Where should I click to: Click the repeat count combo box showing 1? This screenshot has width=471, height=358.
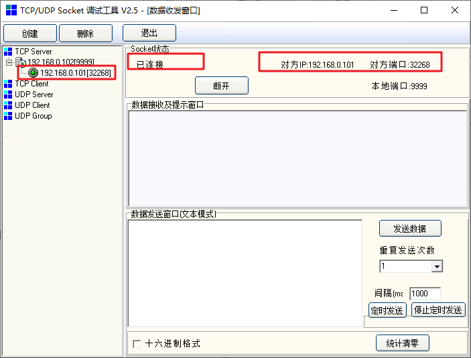click(x=411, y=266)
